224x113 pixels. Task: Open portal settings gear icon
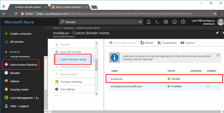(x=166, y=22)
